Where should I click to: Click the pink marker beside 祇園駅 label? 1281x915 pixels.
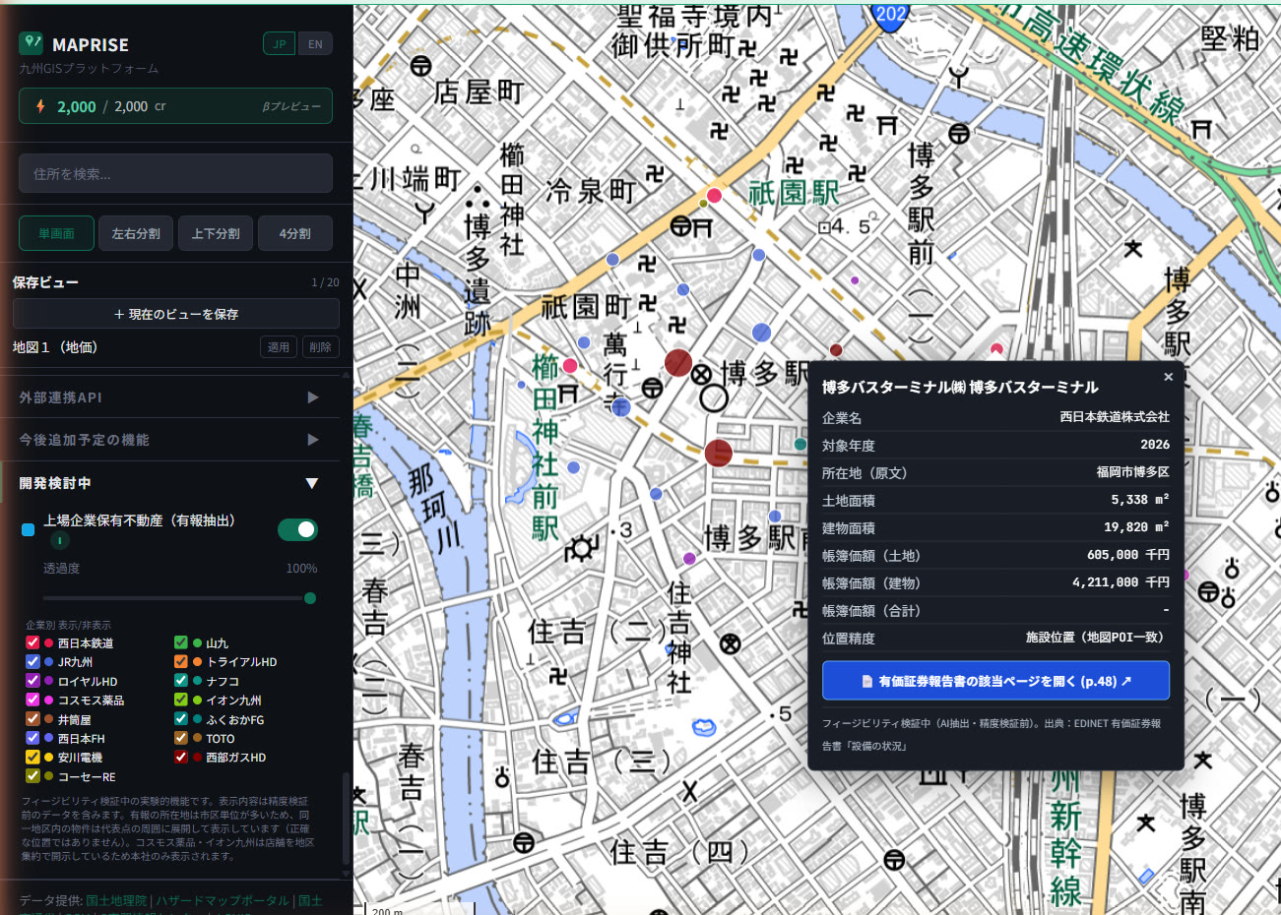coord(714,195)
